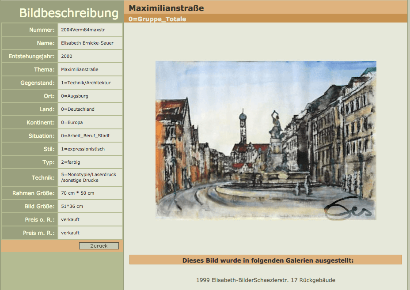Viewport: 410px width, 290px height.
Task: Click the name Elisabeth Ernicke-Sauer
Action: (x=87, y=43)
